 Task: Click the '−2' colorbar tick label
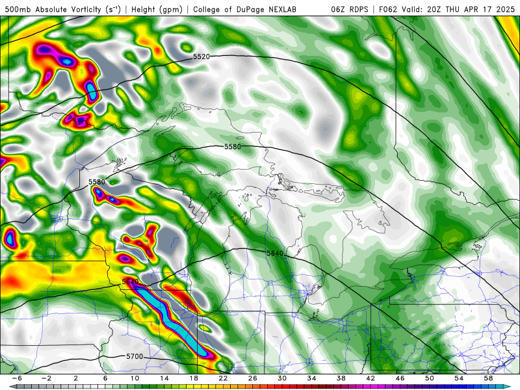[x=46, y=378]
